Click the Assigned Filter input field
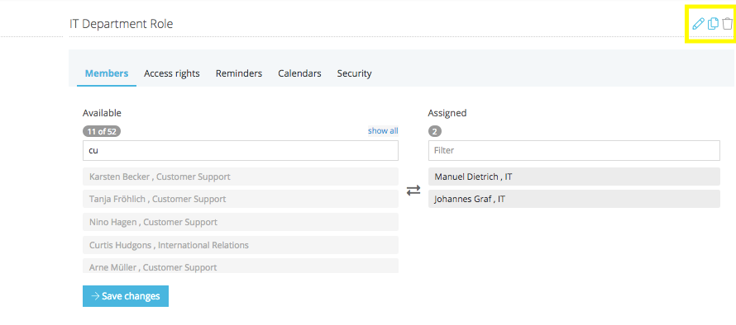Image resolution: width=736 pixels, height=325 pixels. (x=574, y=150)
